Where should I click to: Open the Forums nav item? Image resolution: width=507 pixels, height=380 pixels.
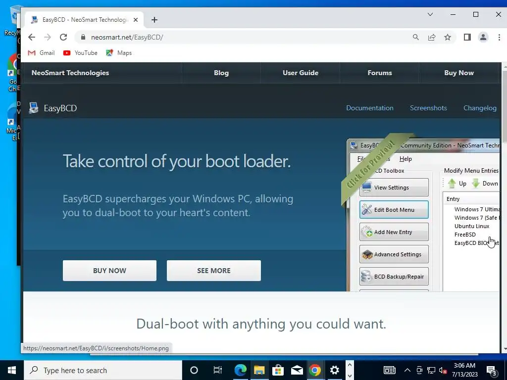(380, 73)
